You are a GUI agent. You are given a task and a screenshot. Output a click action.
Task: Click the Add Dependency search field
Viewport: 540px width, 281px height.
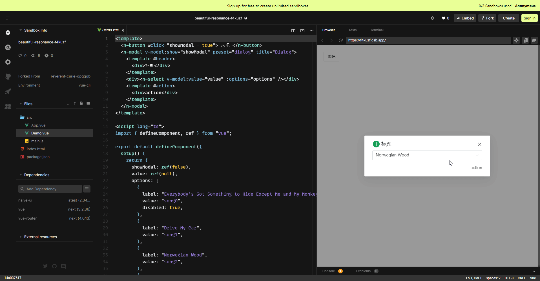50,189
